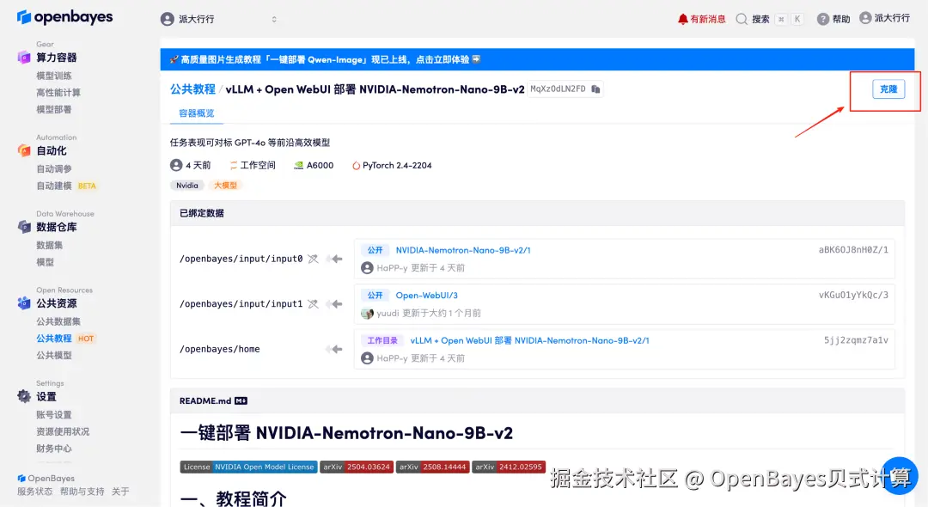Click the read-only icon beside input0 path
Viewport: 928px width, 507px height.
click(313, 259)
